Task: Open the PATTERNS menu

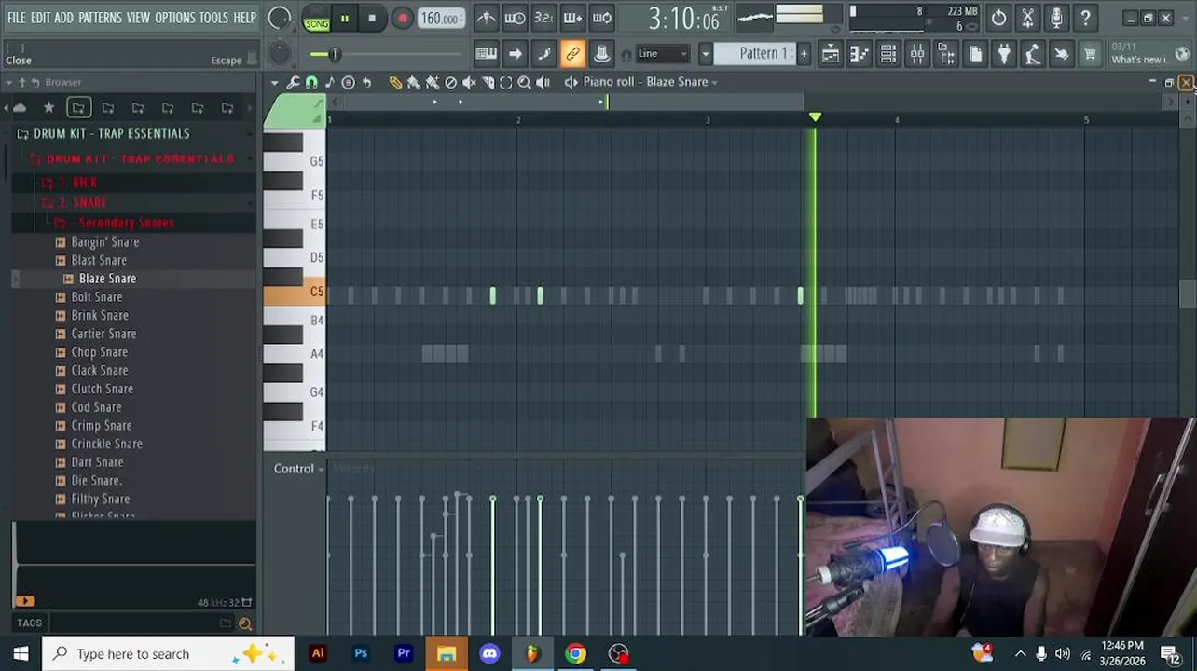Action: click(99, 18)
